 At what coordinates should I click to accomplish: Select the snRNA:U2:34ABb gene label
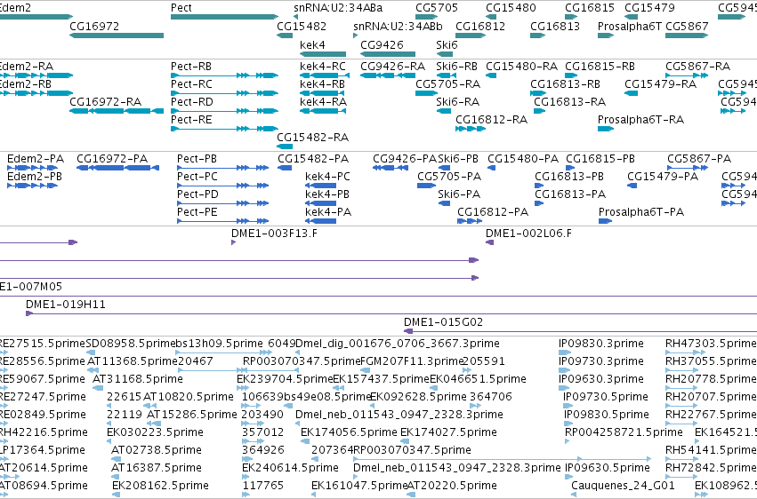tap(398, 26)
